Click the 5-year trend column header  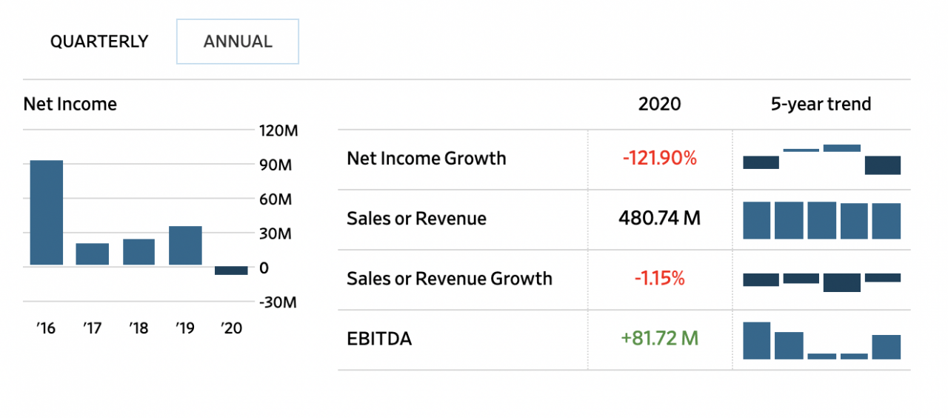821,104
